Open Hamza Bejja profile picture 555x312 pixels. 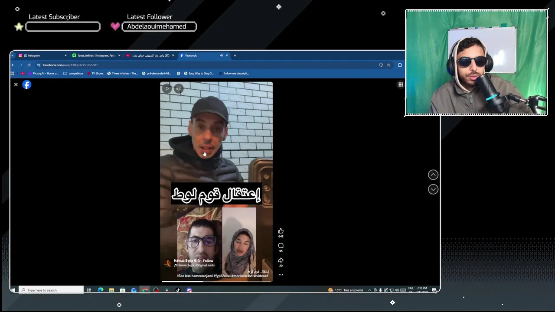click(x=168, y=263)
